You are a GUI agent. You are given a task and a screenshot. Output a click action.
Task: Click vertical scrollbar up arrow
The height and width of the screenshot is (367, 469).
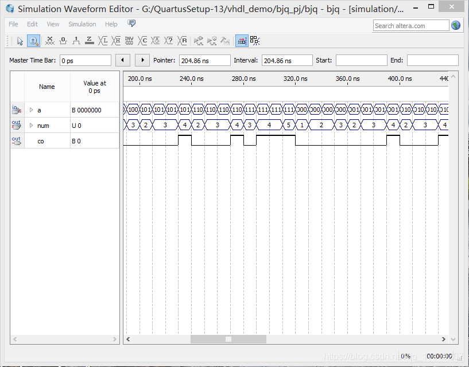click(x=453, y=76)
